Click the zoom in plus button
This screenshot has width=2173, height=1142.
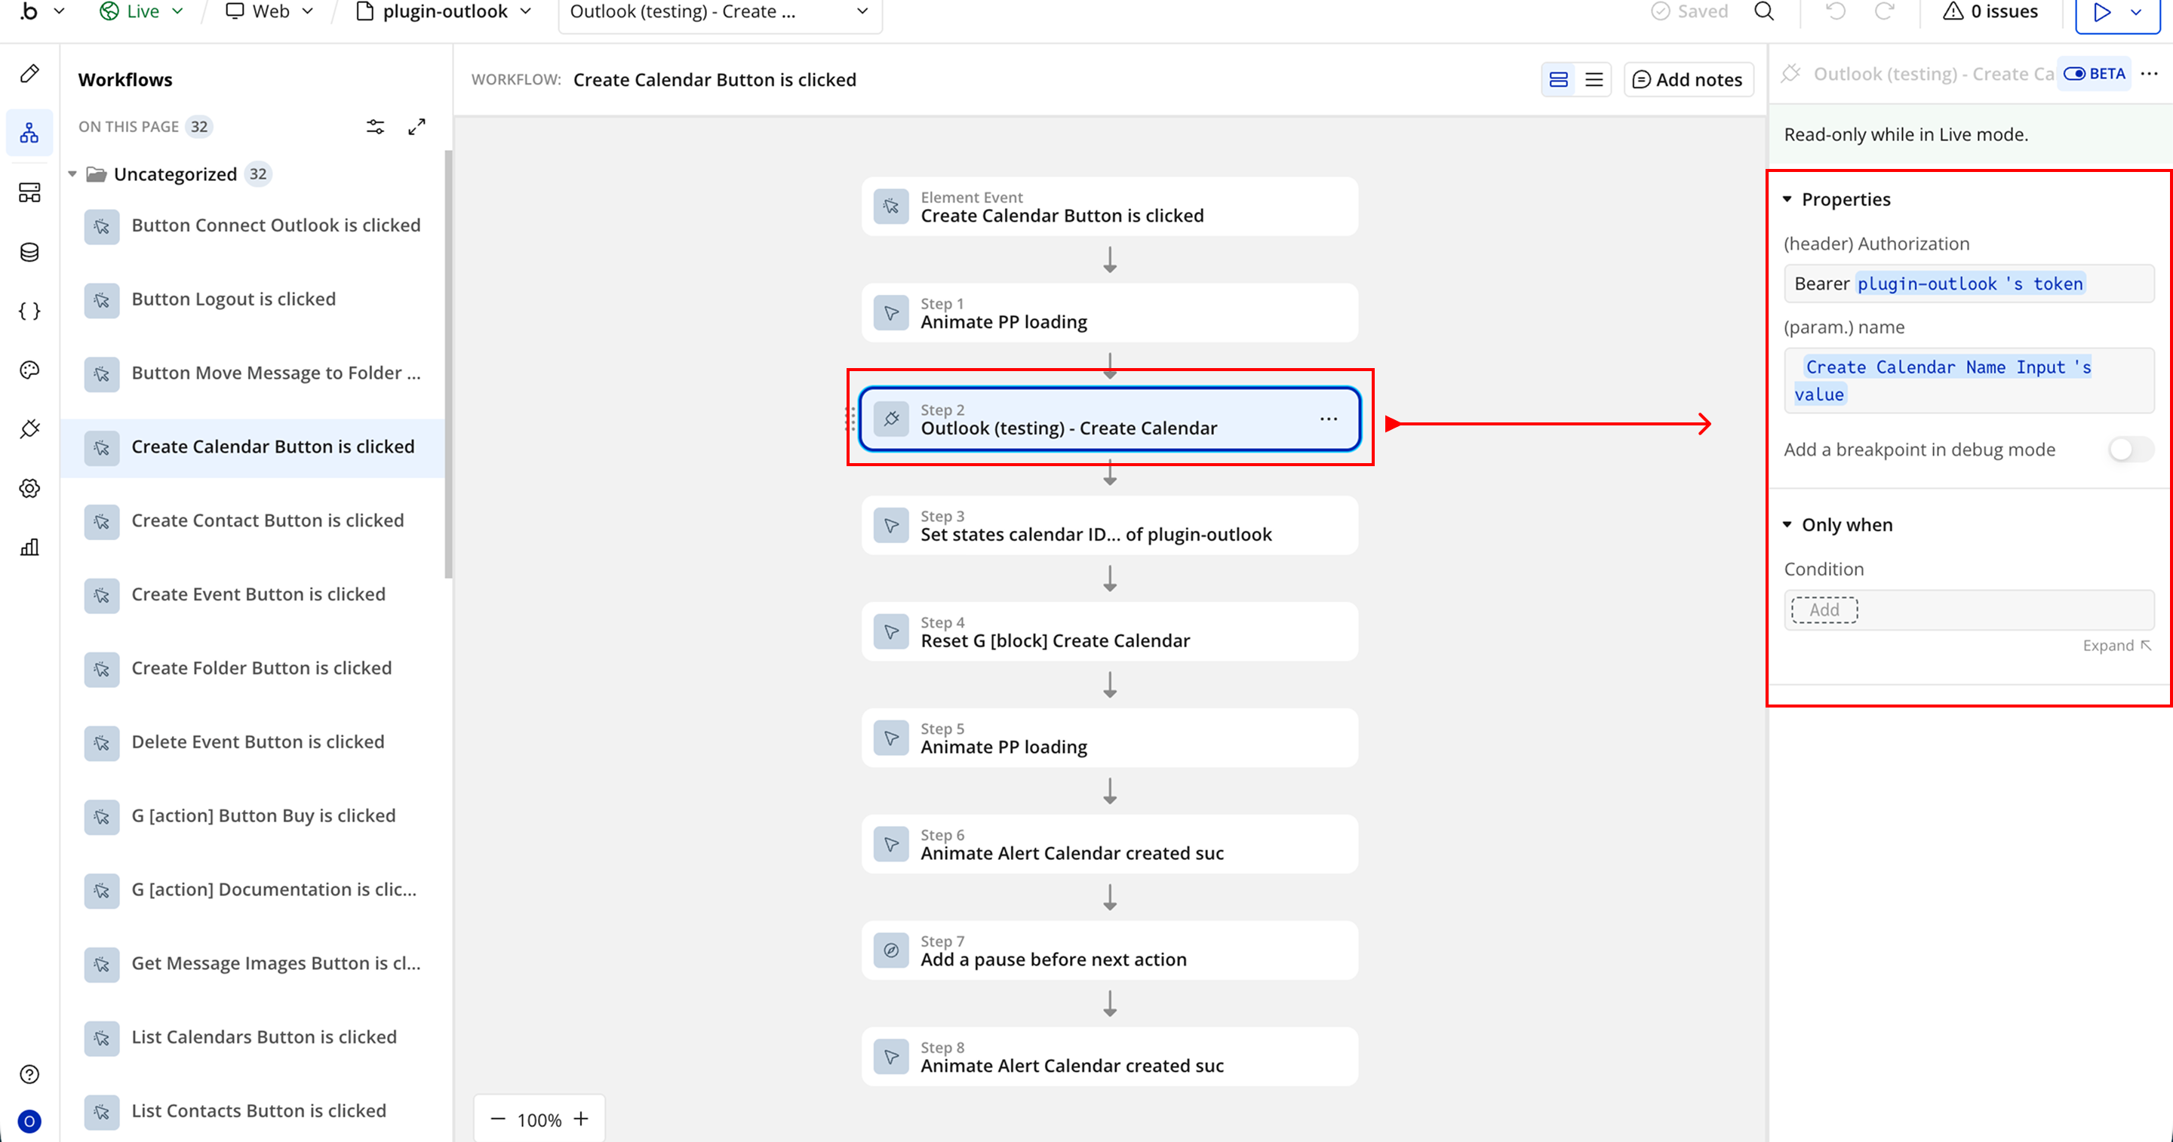click(581, 1119)
